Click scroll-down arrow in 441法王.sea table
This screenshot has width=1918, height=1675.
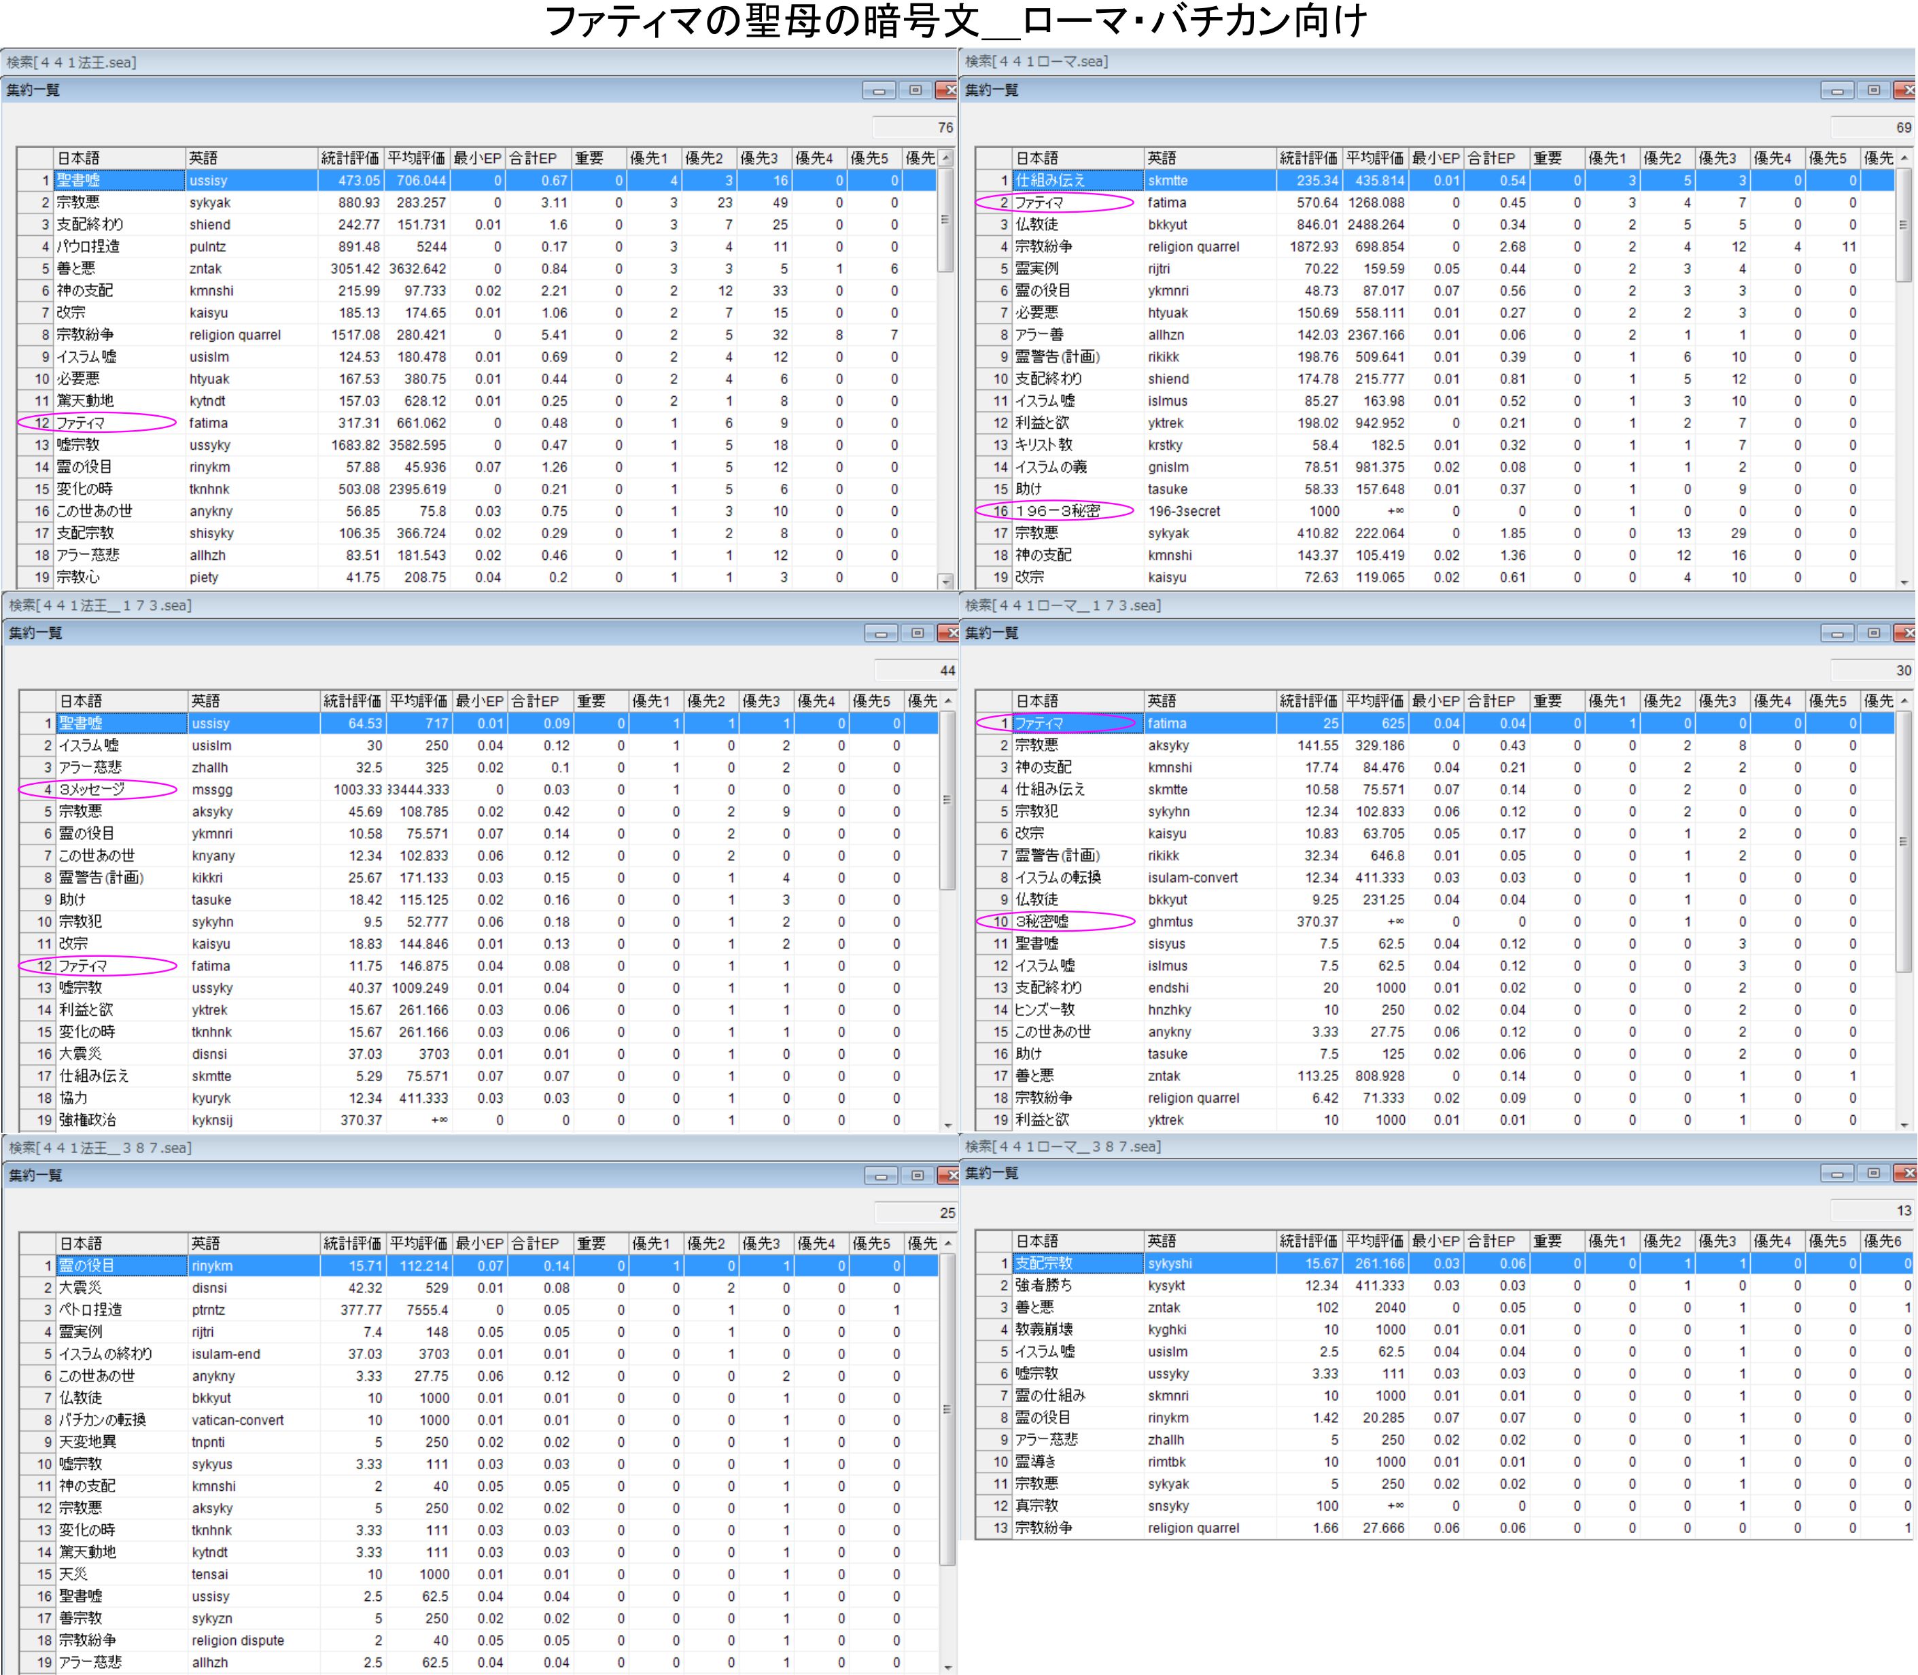click(946, 582)
